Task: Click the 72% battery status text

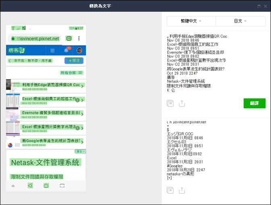Action: pos(72,28)
